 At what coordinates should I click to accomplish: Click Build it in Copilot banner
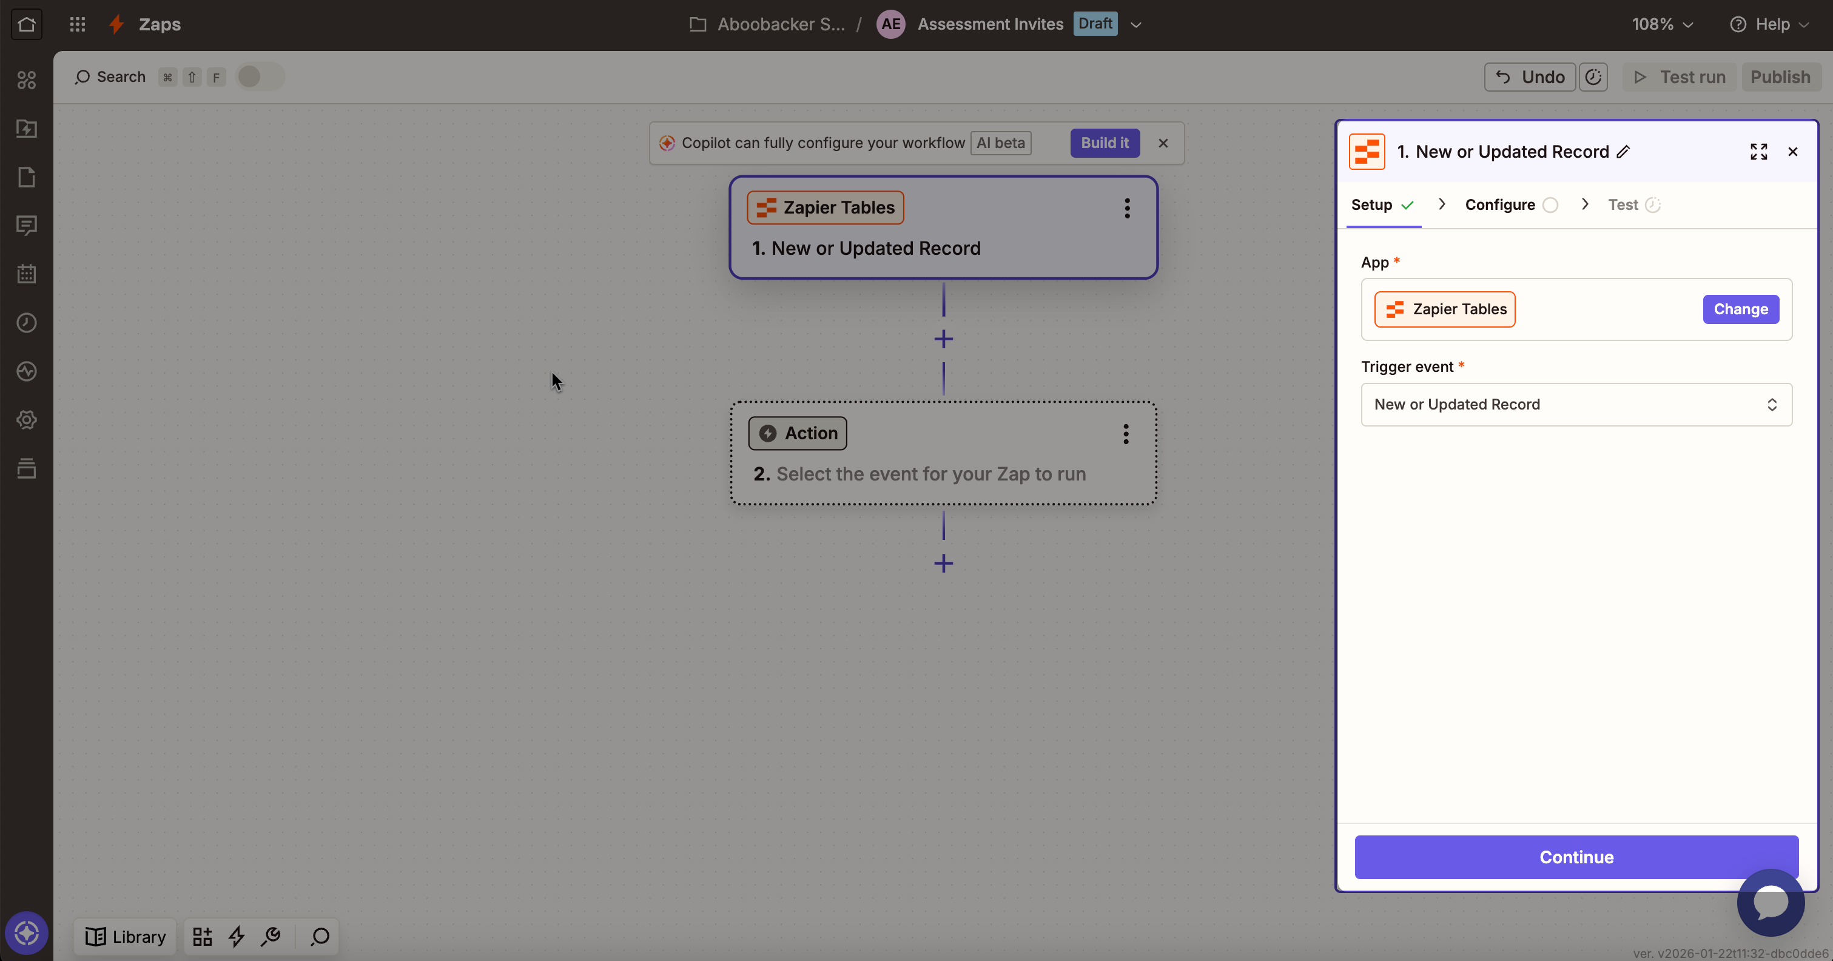pos(1105,143)
